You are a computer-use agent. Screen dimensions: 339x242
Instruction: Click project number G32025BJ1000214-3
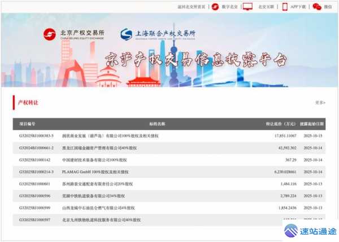[36, 172]
